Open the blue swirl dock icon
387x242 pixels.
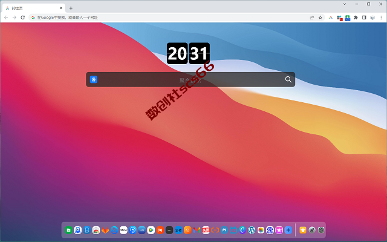pyautogui.click(x=114, y=230)
